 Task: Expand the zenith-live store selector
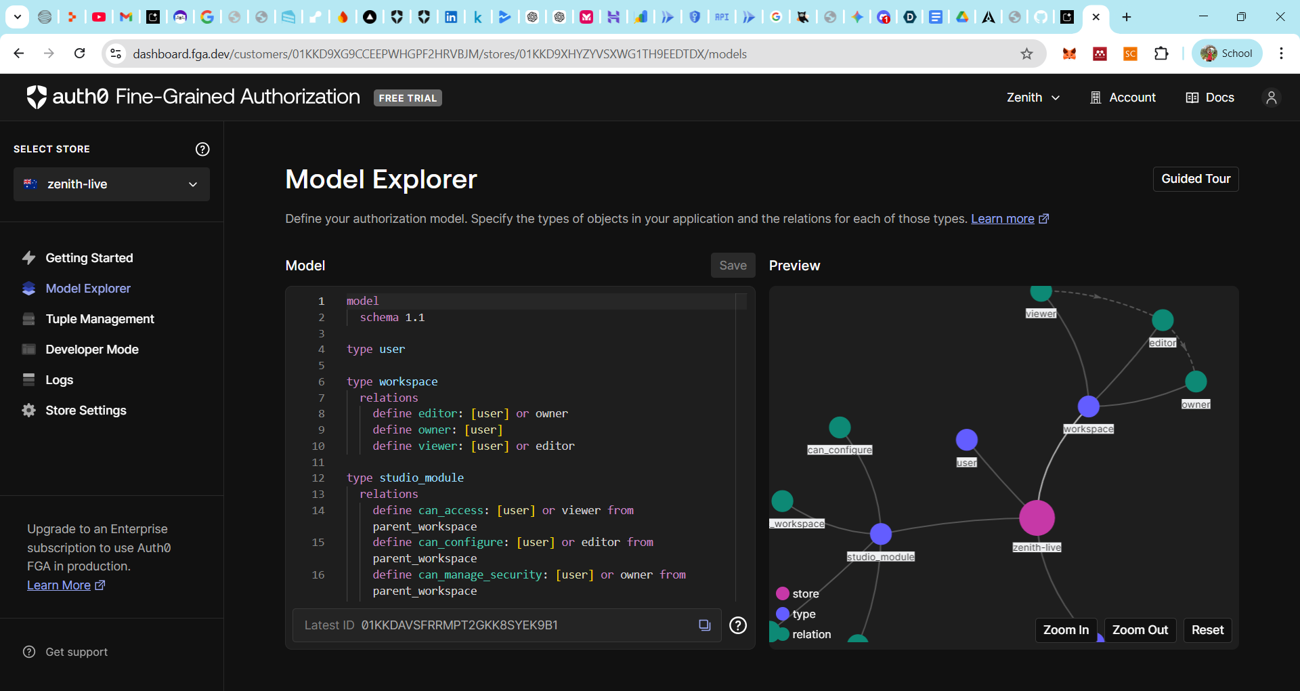pos(112,184)
